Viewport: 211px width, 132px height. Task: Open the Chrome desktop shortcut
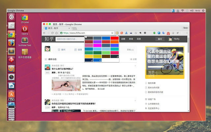[x=25, y=19]
